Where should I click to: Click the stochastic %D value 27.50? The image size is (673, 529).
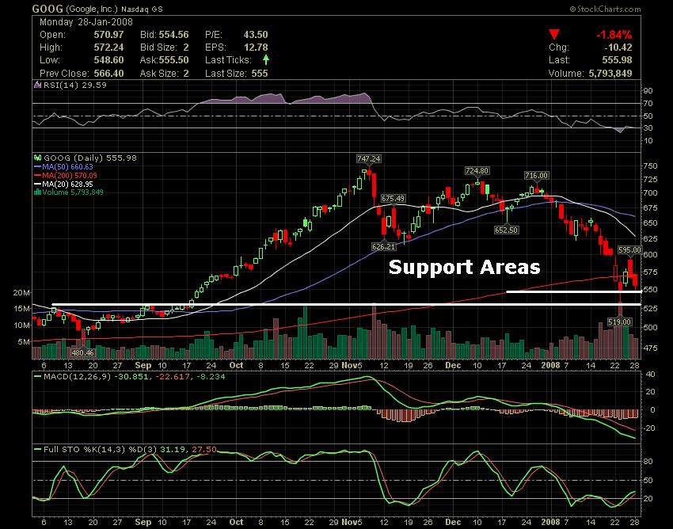click(x=203, y=450)
